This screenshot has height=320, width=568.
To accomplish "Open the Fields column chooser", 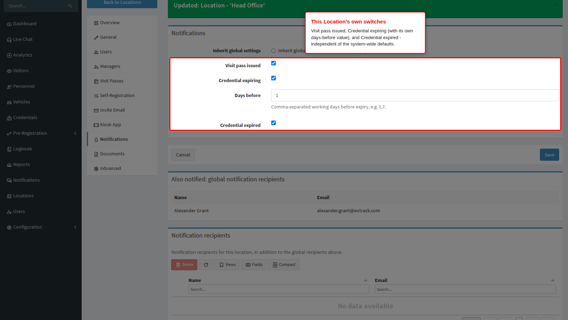I will click(254, 265).
